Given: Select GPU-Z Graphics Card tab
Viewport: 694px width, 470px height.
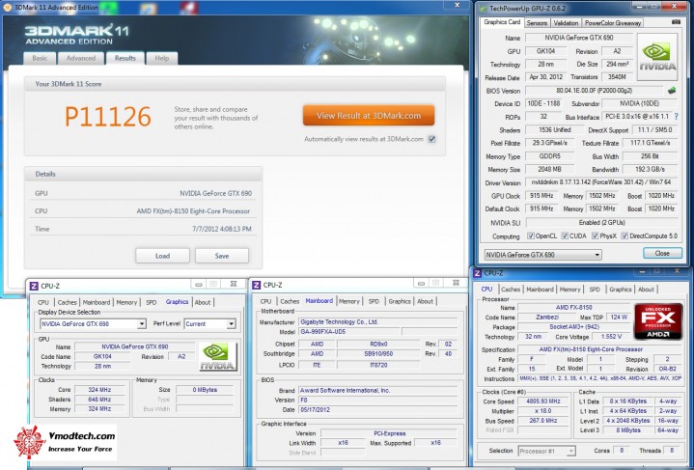Looking at the screenshot, I should coord(502,22).
